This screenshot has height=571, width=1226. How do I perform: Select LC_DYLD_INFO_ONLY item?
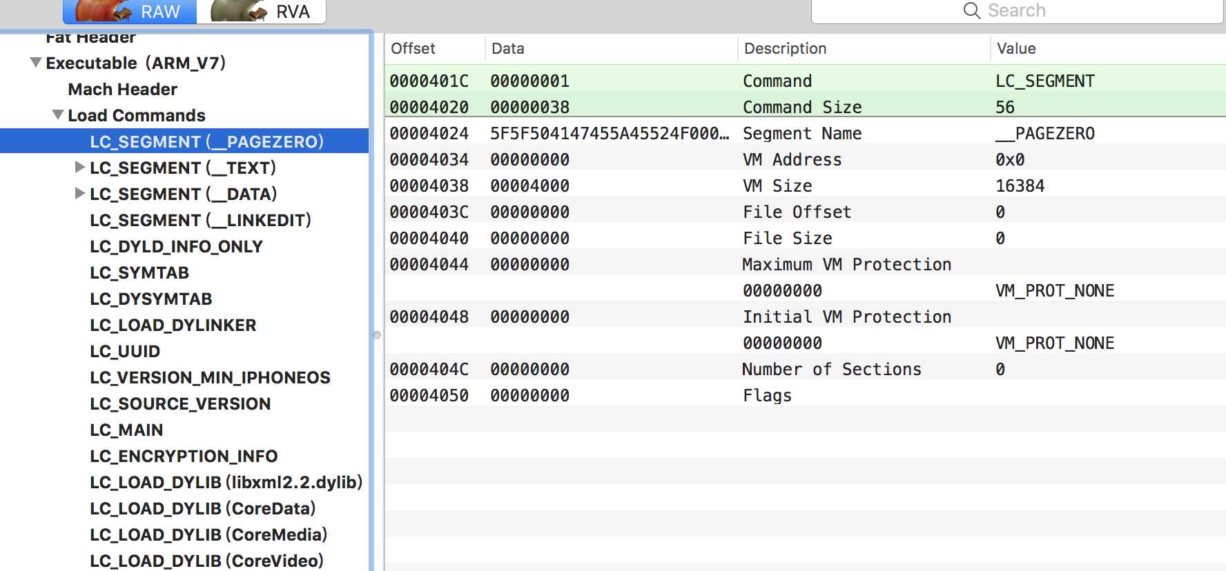pos(176,246)
